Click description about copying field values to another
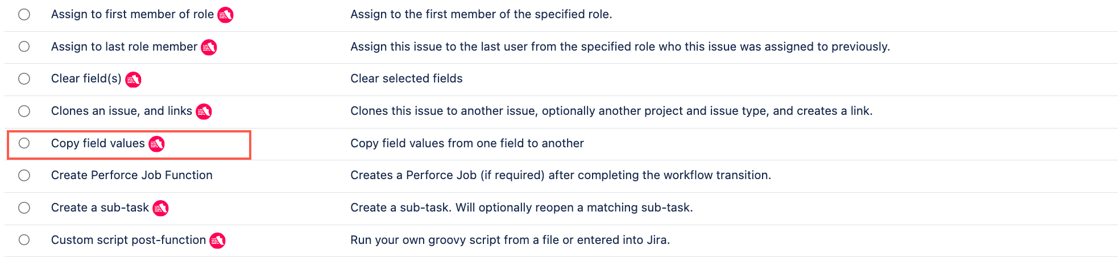 [467, 143]
